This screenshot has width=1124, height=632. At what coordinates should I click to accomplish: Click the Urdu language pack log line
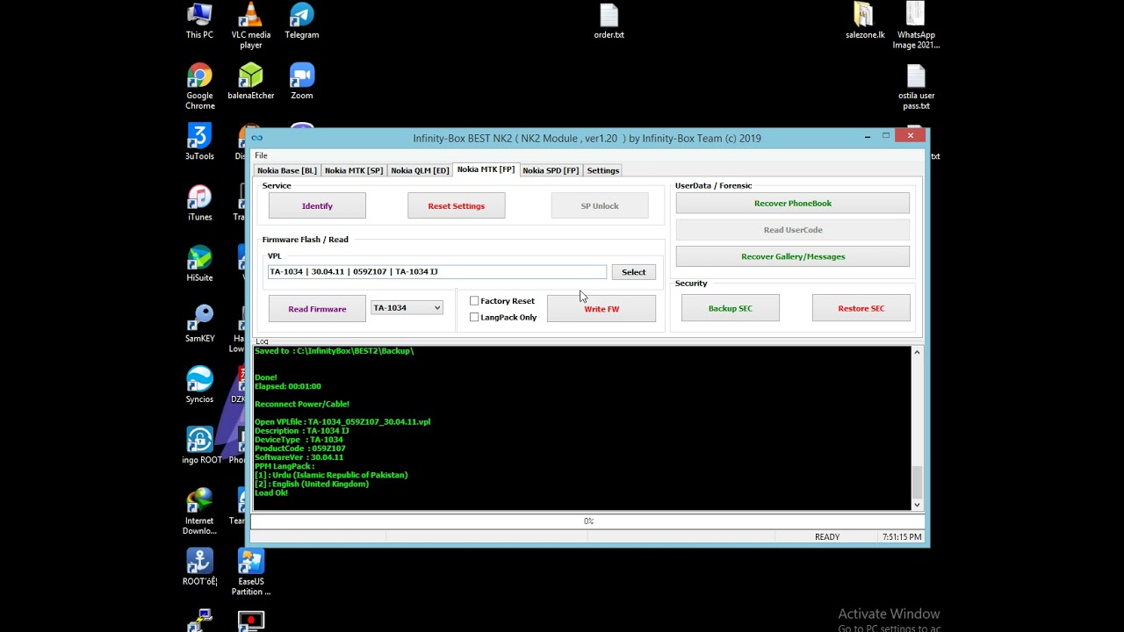(331, 475)
